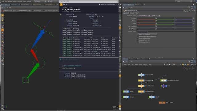This screenshot has height=111, width=197.
Task: Open the Modify Pre-Transform dropdown
Action: 147,34
